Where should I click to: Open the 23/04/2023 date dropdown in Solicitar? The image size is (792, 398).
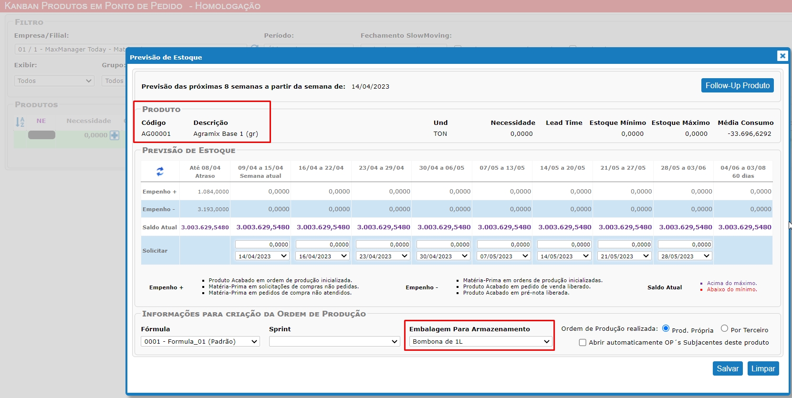click(x=383, y=256)
